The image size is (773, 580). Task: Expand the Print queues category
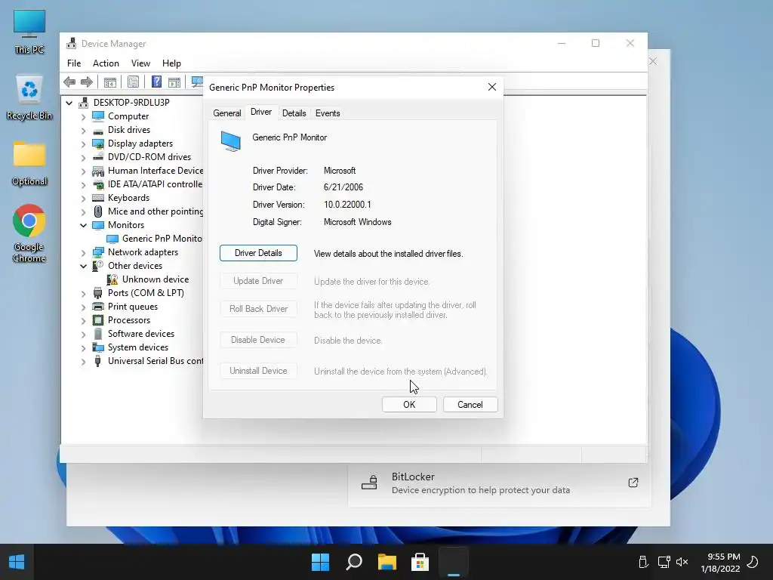[x=83, y=307]
